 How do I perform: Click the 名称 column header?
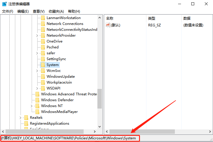(110, 18)
